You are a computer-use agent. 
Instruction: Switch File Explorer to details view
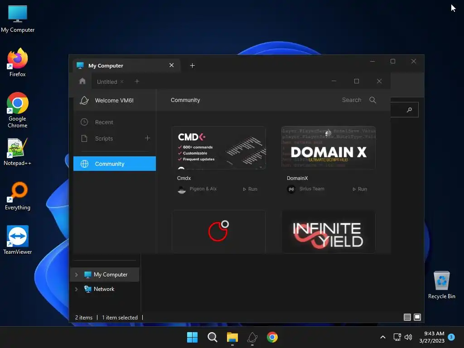pyautogui.click(x=407, y=317)
